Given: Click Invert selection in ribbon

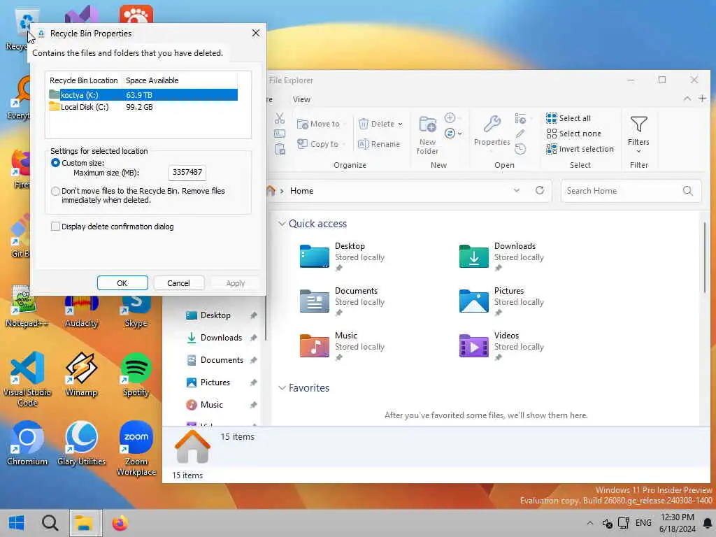Looking at the screenshot, I should coord(580,149).
